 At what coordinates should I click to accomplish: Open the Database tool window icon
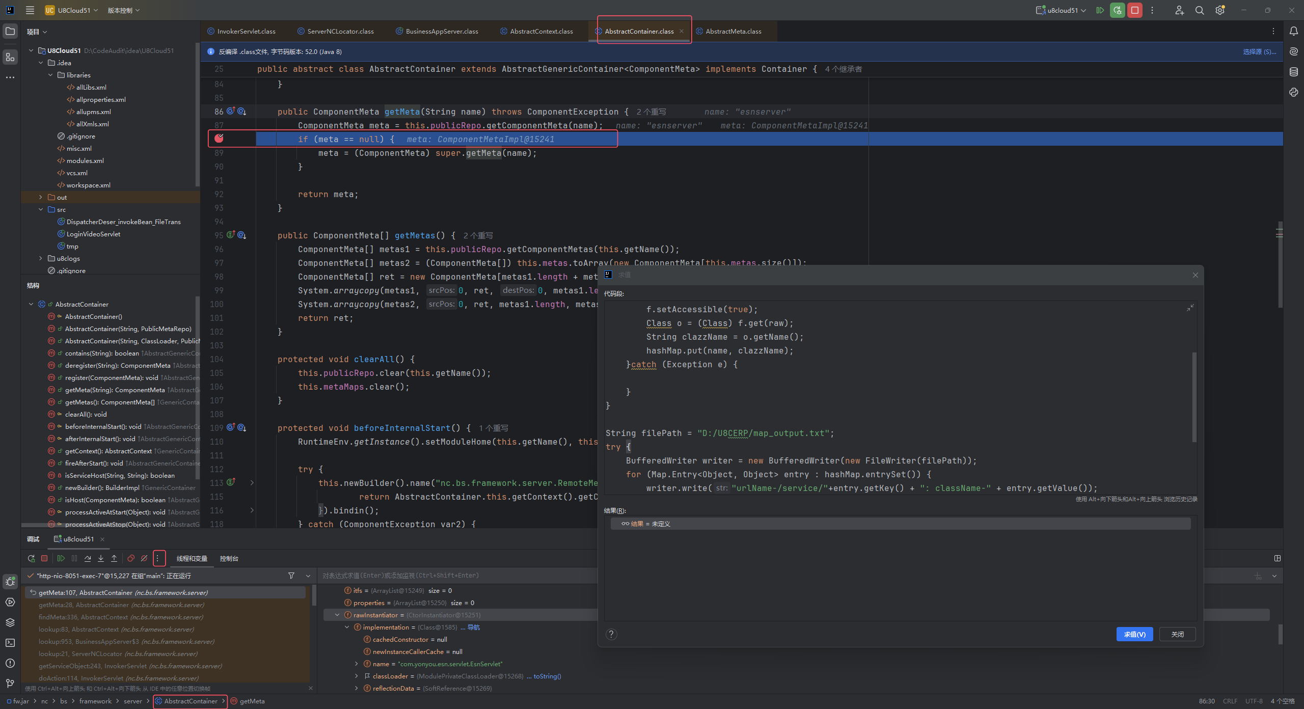(x=1294, y=72)
